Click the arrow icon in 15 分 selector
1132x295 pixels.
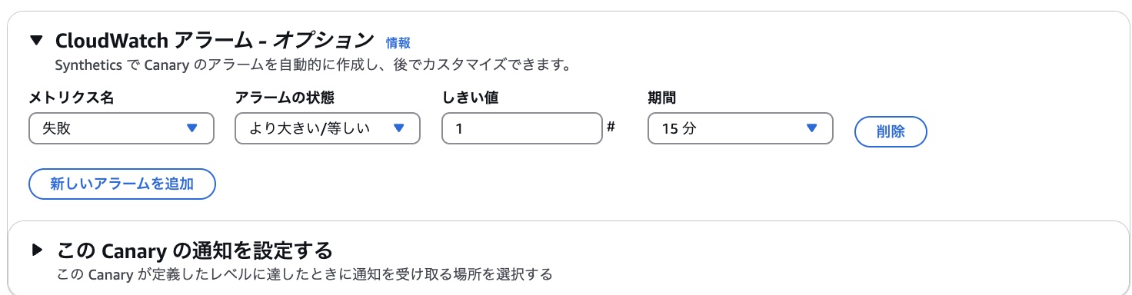811,128
